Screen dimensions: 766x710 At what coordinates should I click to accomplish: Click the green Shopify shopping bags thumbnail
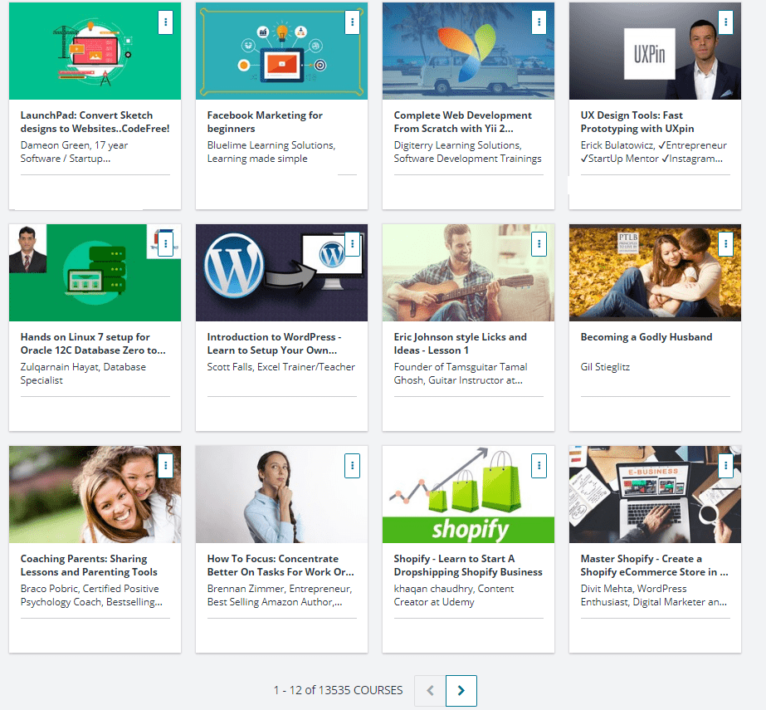pyautogui.click(x=468, y=494)
